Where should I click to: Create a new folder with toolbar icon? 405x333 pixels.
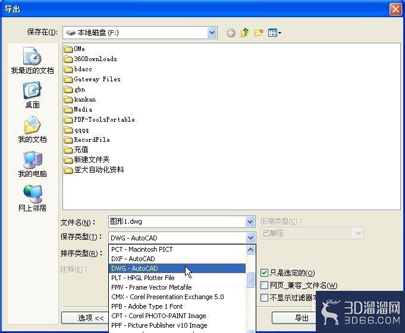[x=259, y=33]
